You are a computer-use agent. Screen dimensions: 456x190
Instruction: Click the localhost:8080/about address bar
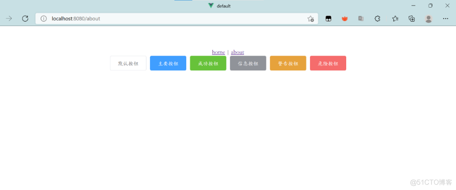click(169, 19)
